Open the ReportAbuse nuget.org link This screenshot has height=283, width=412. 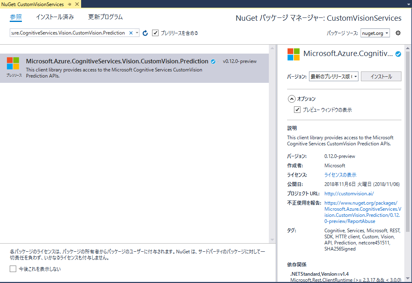coord(363,212)
